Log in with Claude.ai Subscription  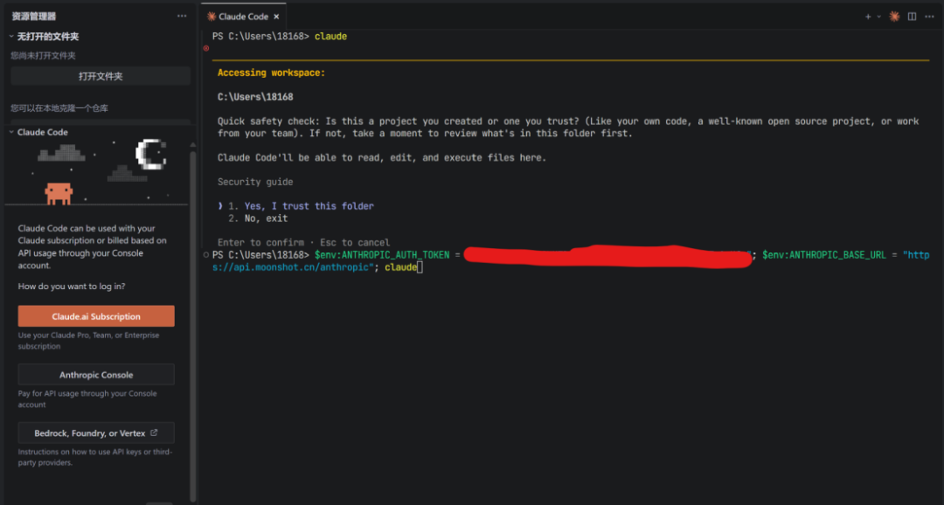(x=96, y=316)
